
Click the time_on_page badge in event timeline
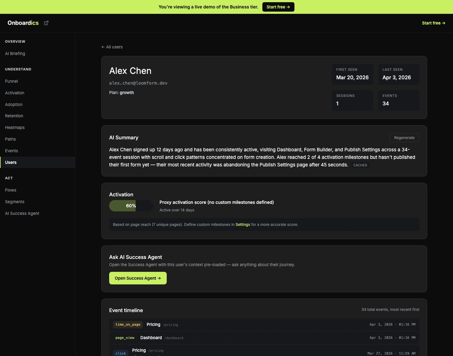tap(127, 324)
